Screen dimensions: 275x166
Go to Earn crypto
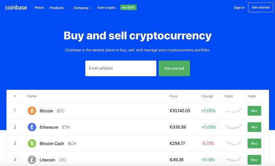click(106, 8)
